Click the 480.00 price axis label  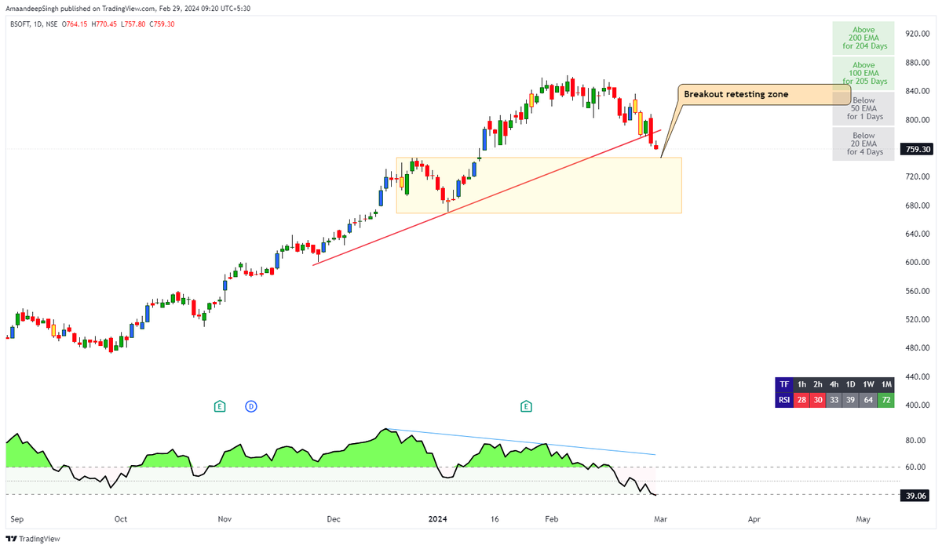916,348
